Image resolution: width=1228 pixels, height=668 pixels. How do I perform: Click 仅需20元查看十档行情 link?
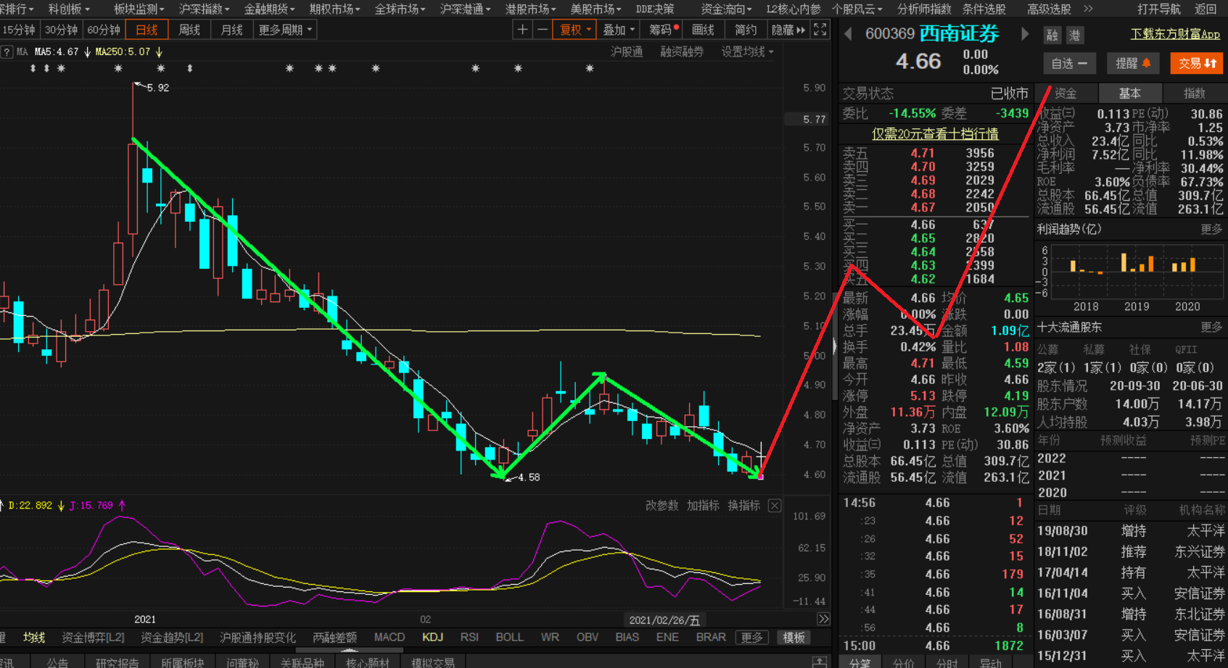point(935,134)
